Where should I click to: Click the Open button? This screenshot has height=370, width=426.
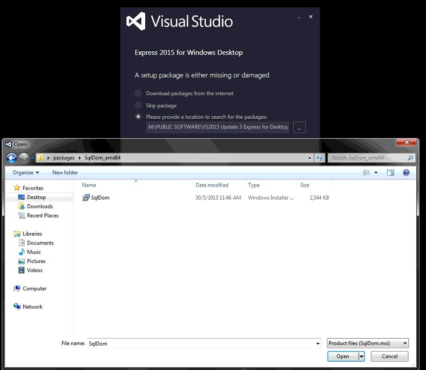pyautogui.click(x=343, y=356)
